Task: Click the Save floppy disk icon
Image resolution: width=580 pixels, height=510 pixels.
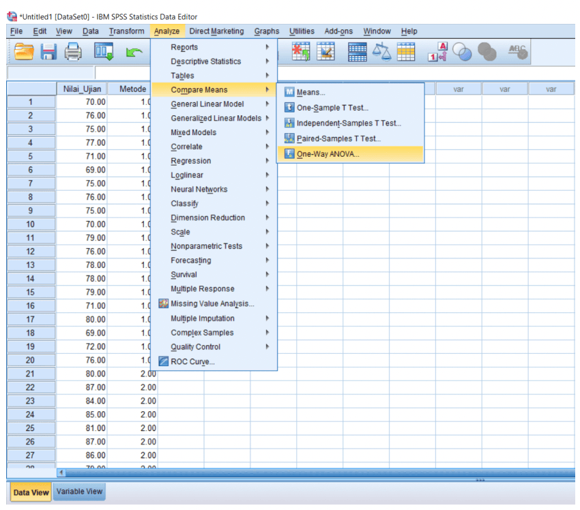Action: [x=48, y=51]
